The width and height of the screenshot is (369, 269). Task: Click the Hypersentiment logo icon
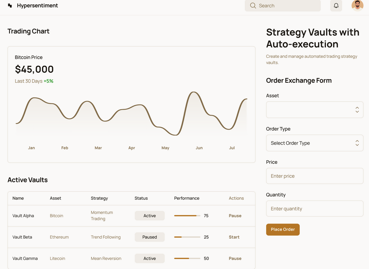click(x=10, y=6)
